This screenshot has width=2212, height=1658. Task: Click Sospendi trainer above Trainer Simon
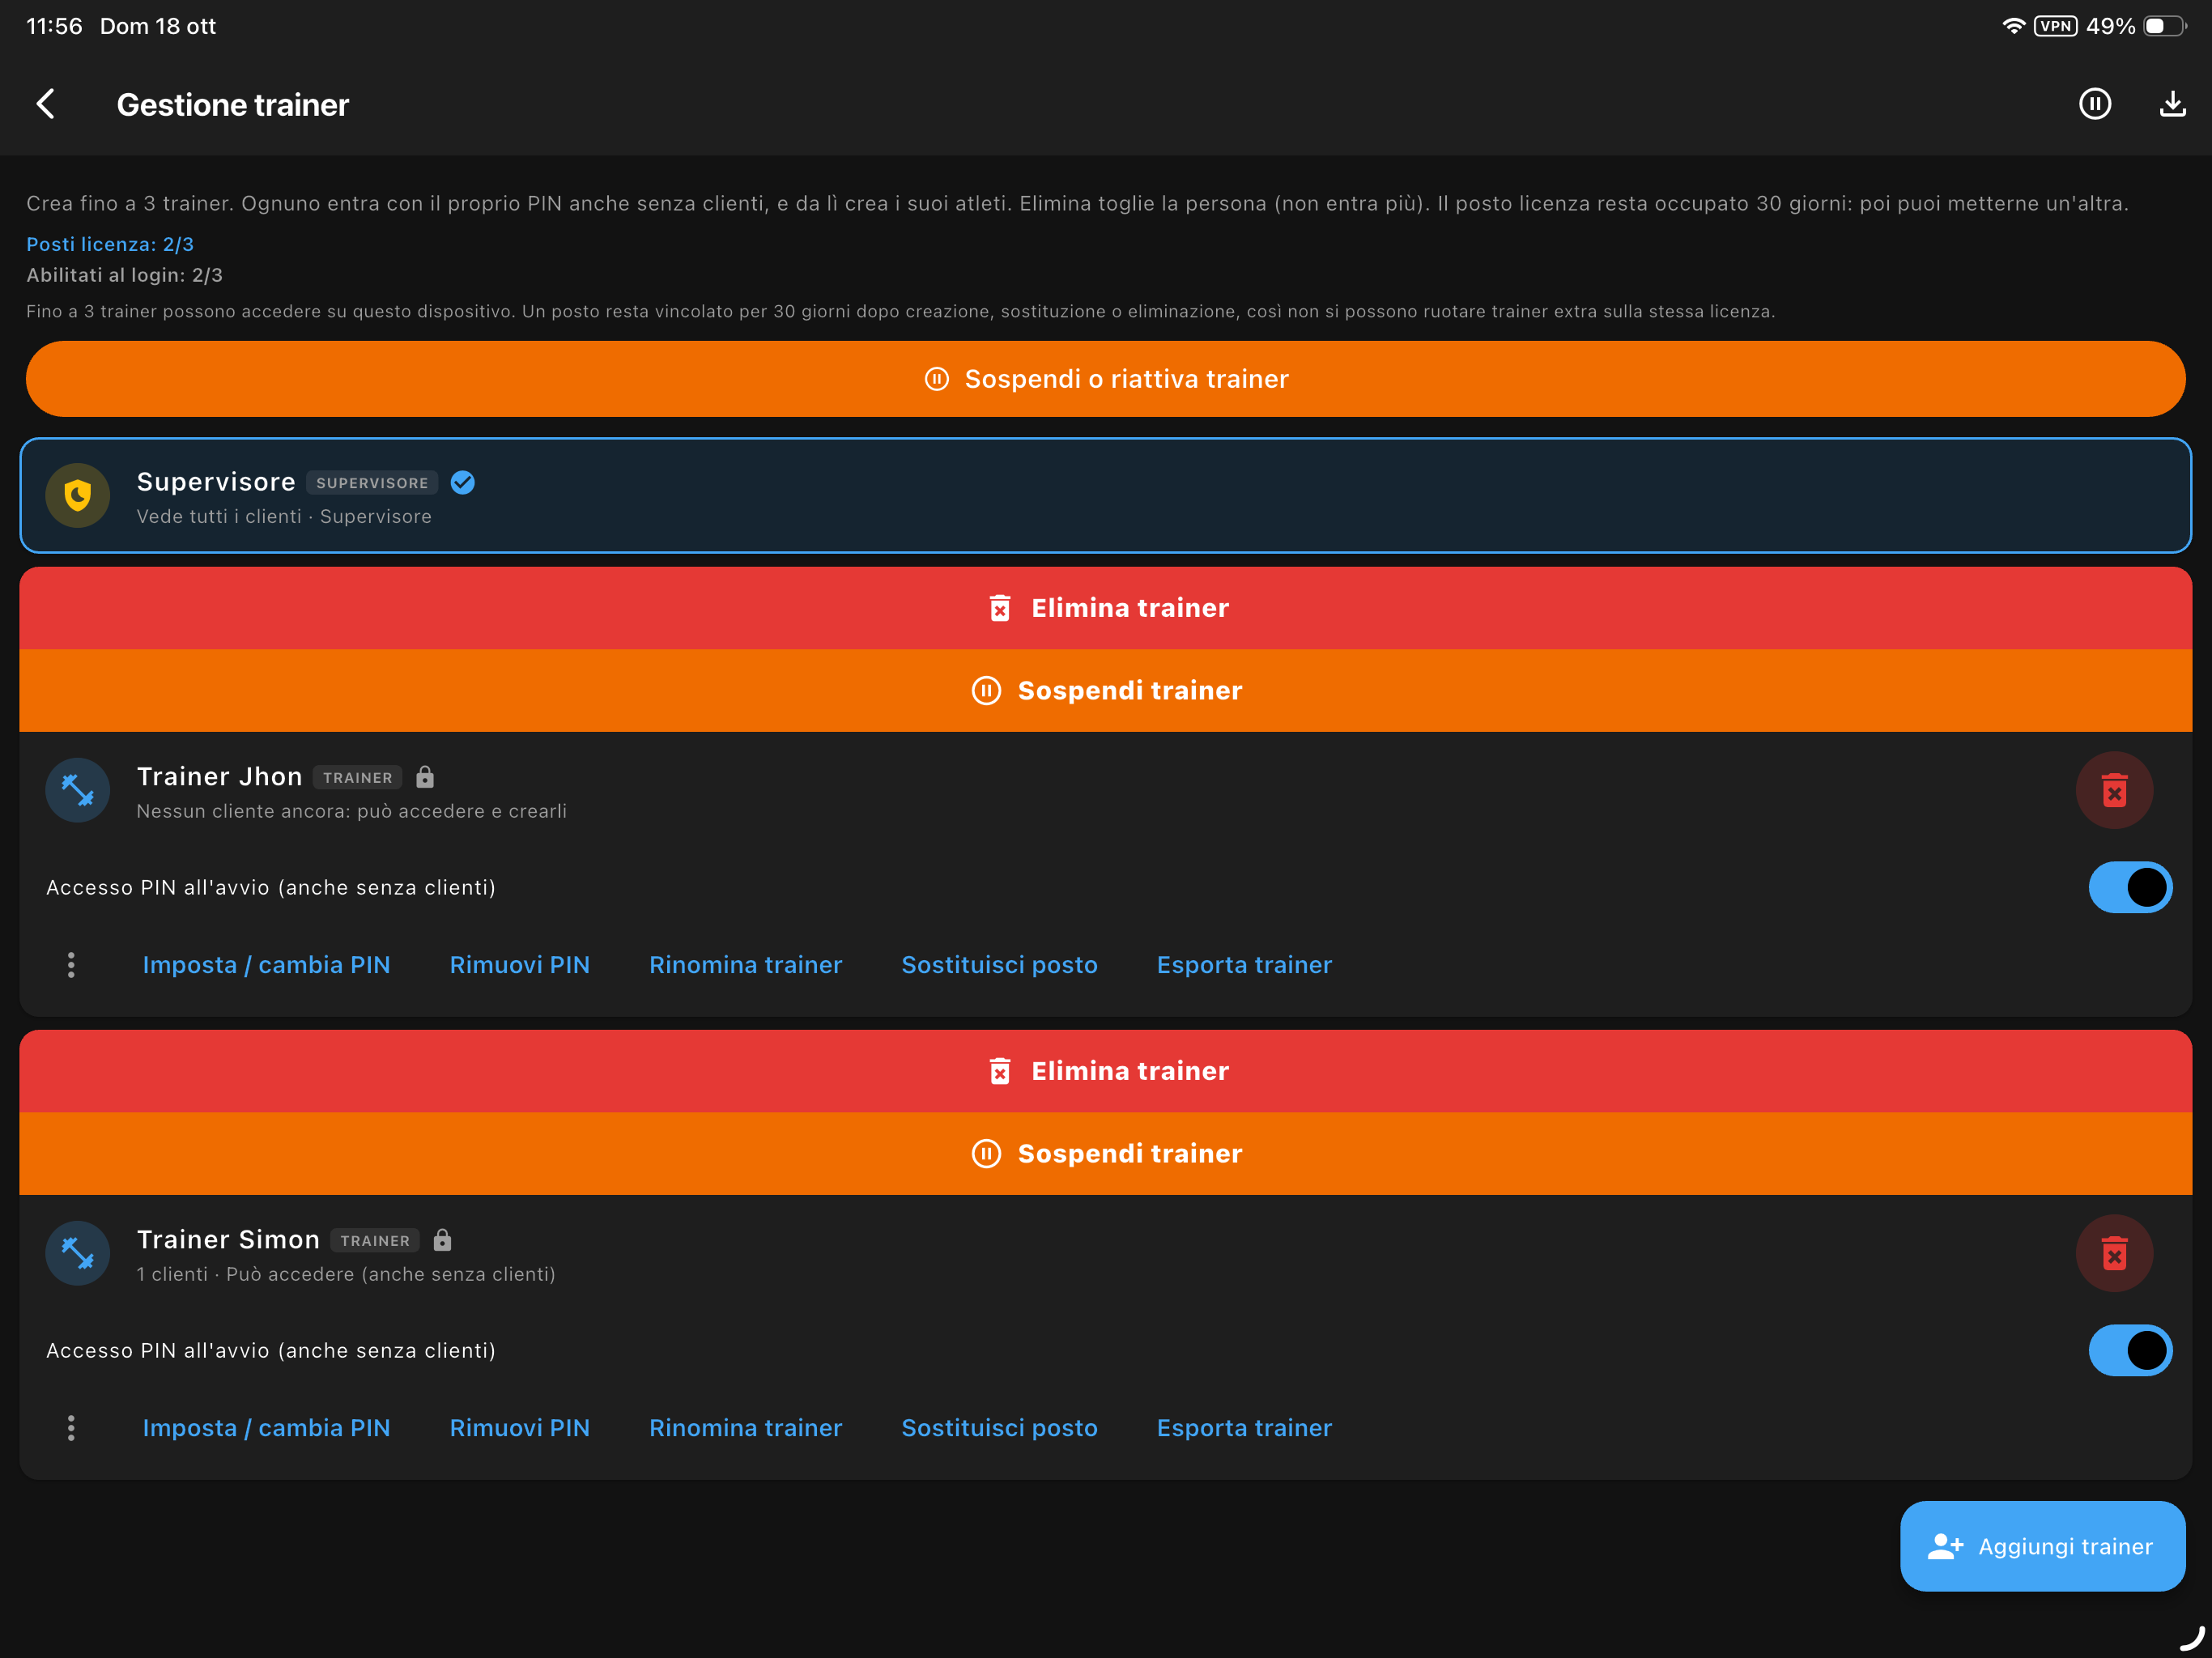(x=1106, y=1154)
